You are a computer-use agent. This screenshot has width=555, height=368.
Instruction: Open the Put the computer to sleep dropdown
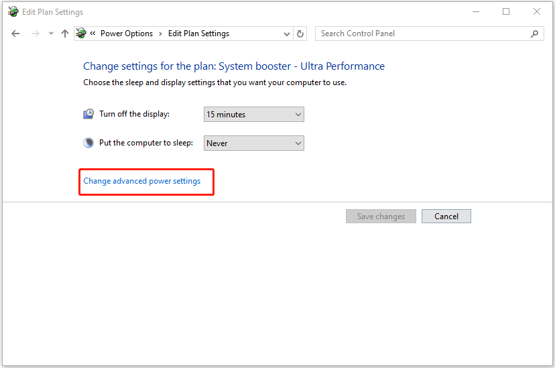click(254, 143)
